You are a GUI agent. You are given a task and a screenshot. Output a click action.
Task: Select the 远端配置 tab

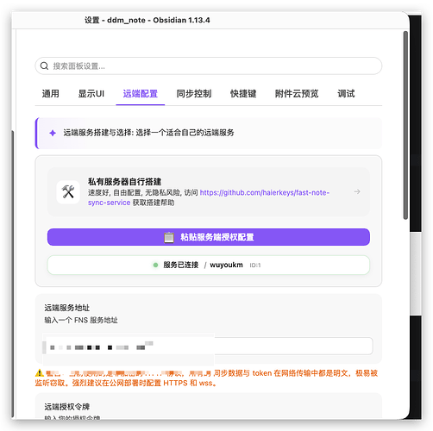pos(141,94)
